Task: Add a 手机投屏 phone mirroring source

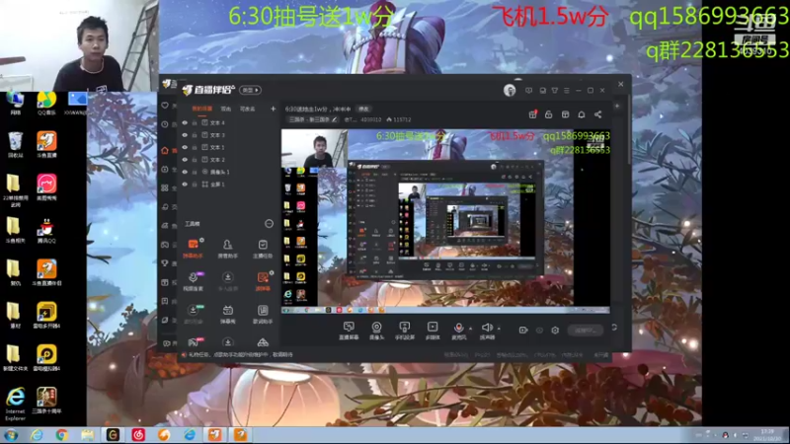Action: click(x=404, y=331)
